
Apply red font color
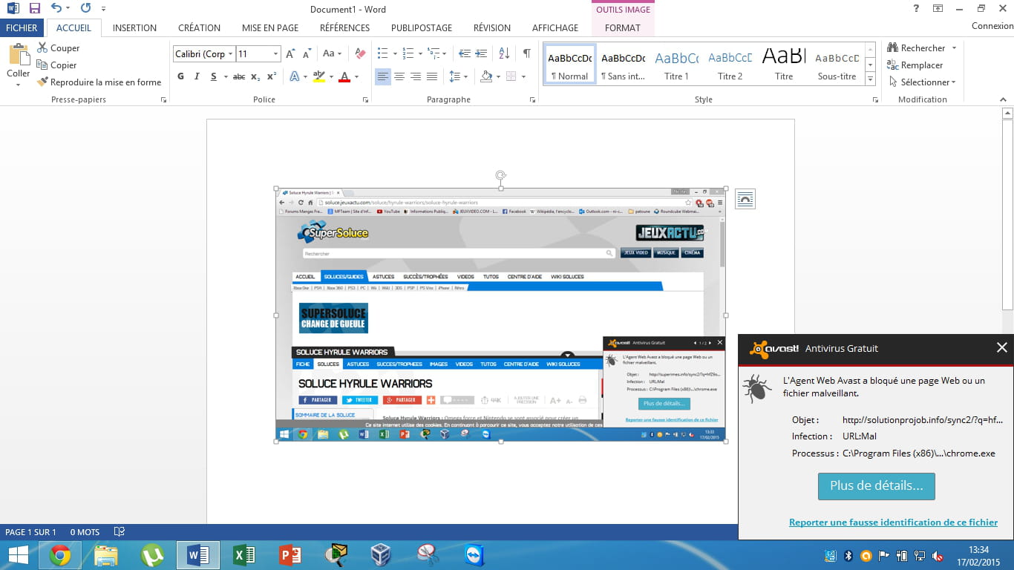[344, 76]
